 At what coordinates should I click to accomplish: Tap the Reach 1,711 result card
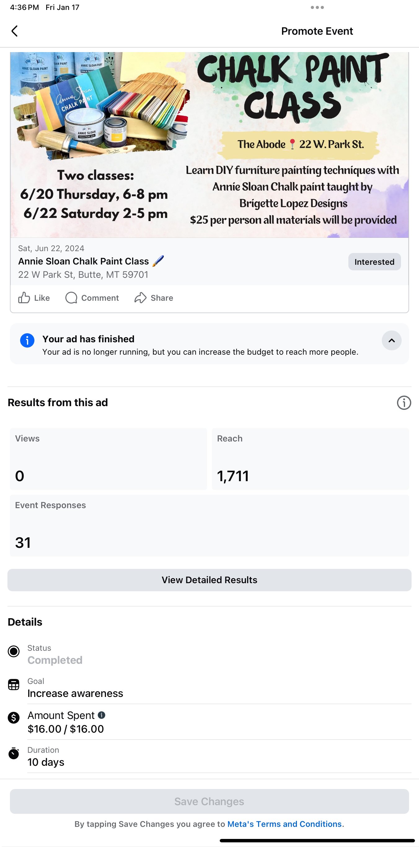click(x=311, y=459)
